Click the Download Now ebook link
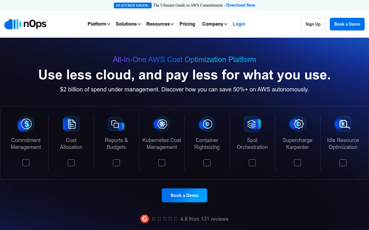Image resolution: width=369 pixels, height=230 pixels. [241, 5]
